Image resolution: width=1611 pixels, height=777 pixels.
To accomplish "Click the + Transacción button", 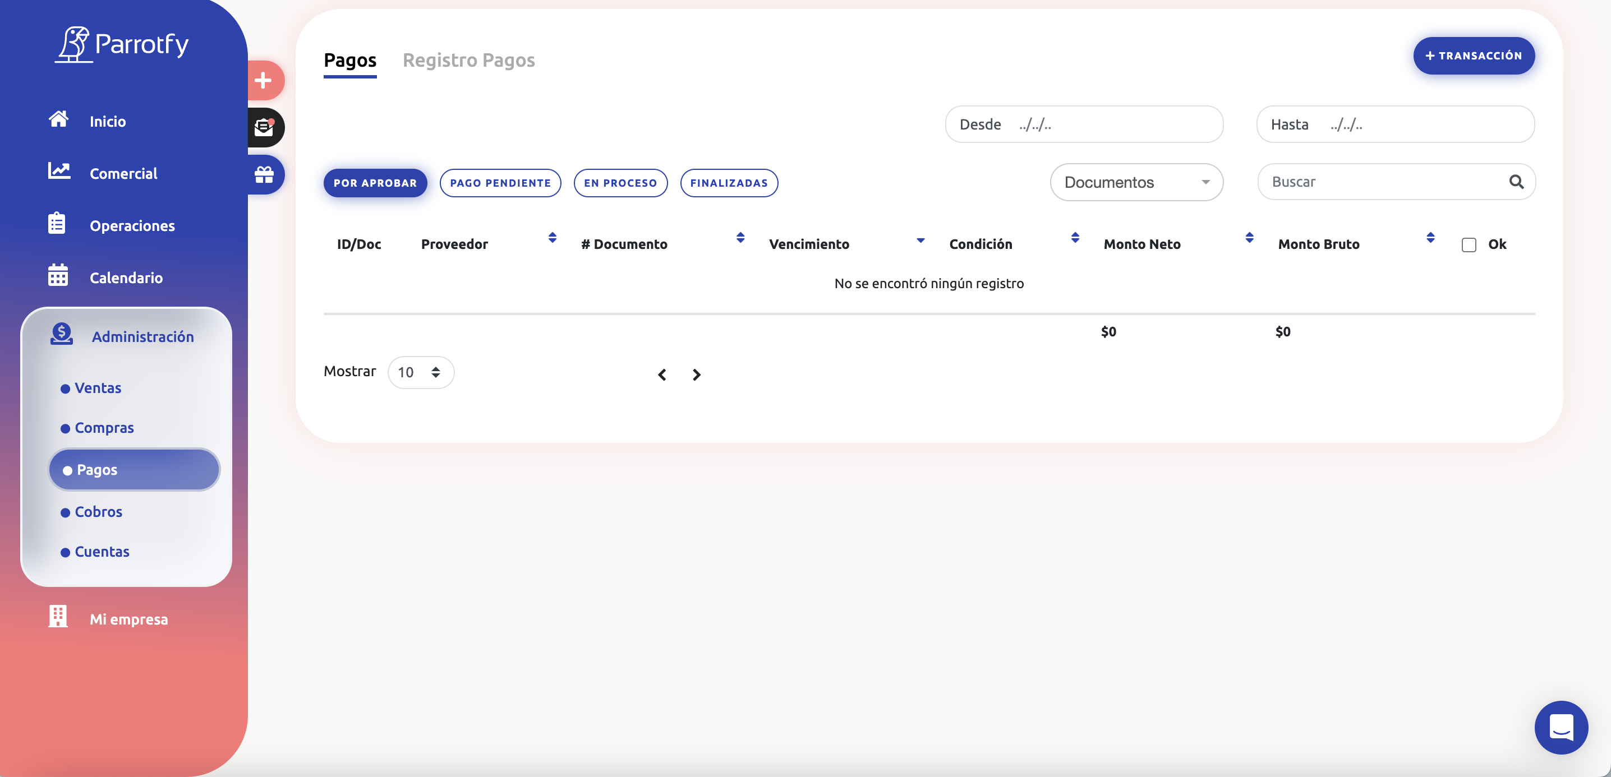I will [x=1474, y=55].
